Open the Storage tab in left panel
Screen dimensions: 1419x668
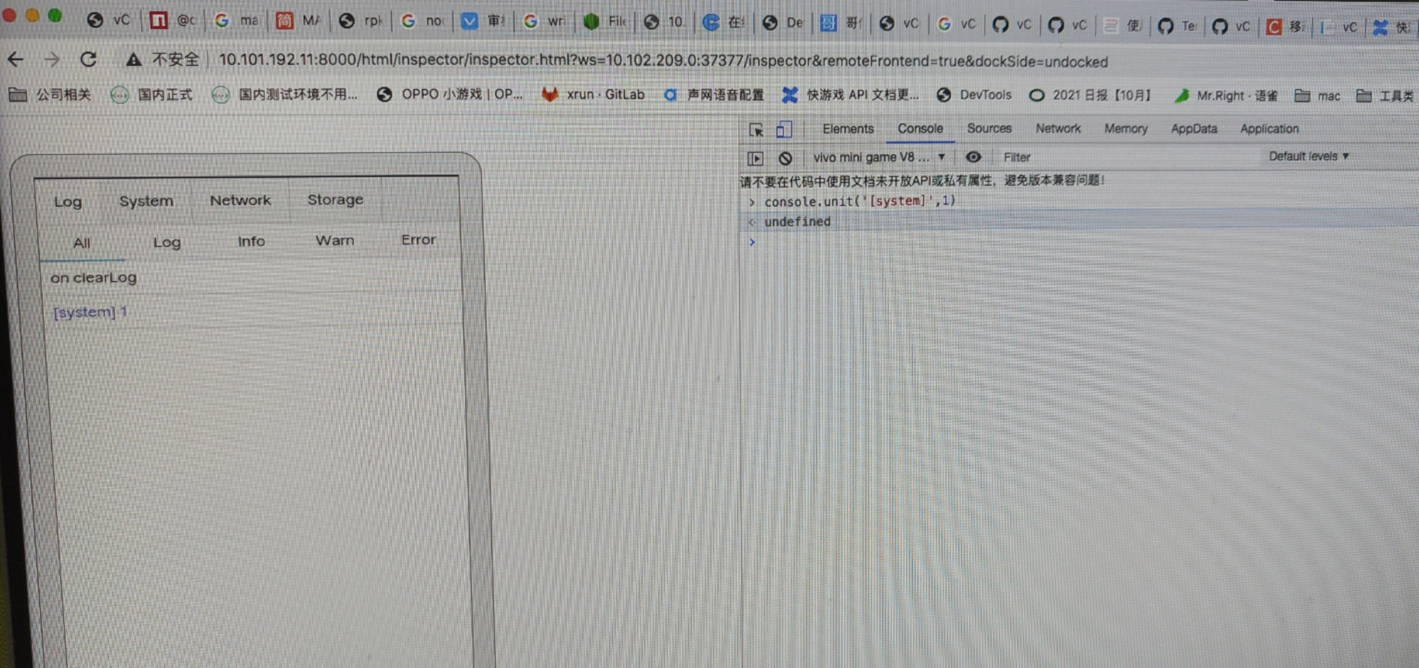pos(335,200)
